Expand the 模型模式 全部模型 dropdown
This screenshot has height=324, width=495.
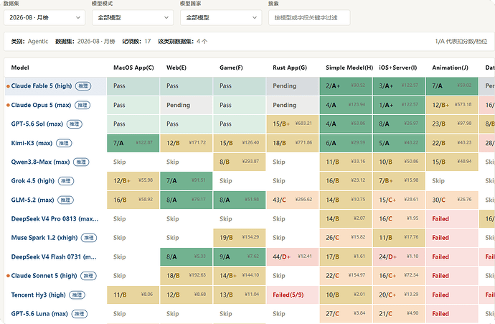pyautogui.click(x=133, y=18)
